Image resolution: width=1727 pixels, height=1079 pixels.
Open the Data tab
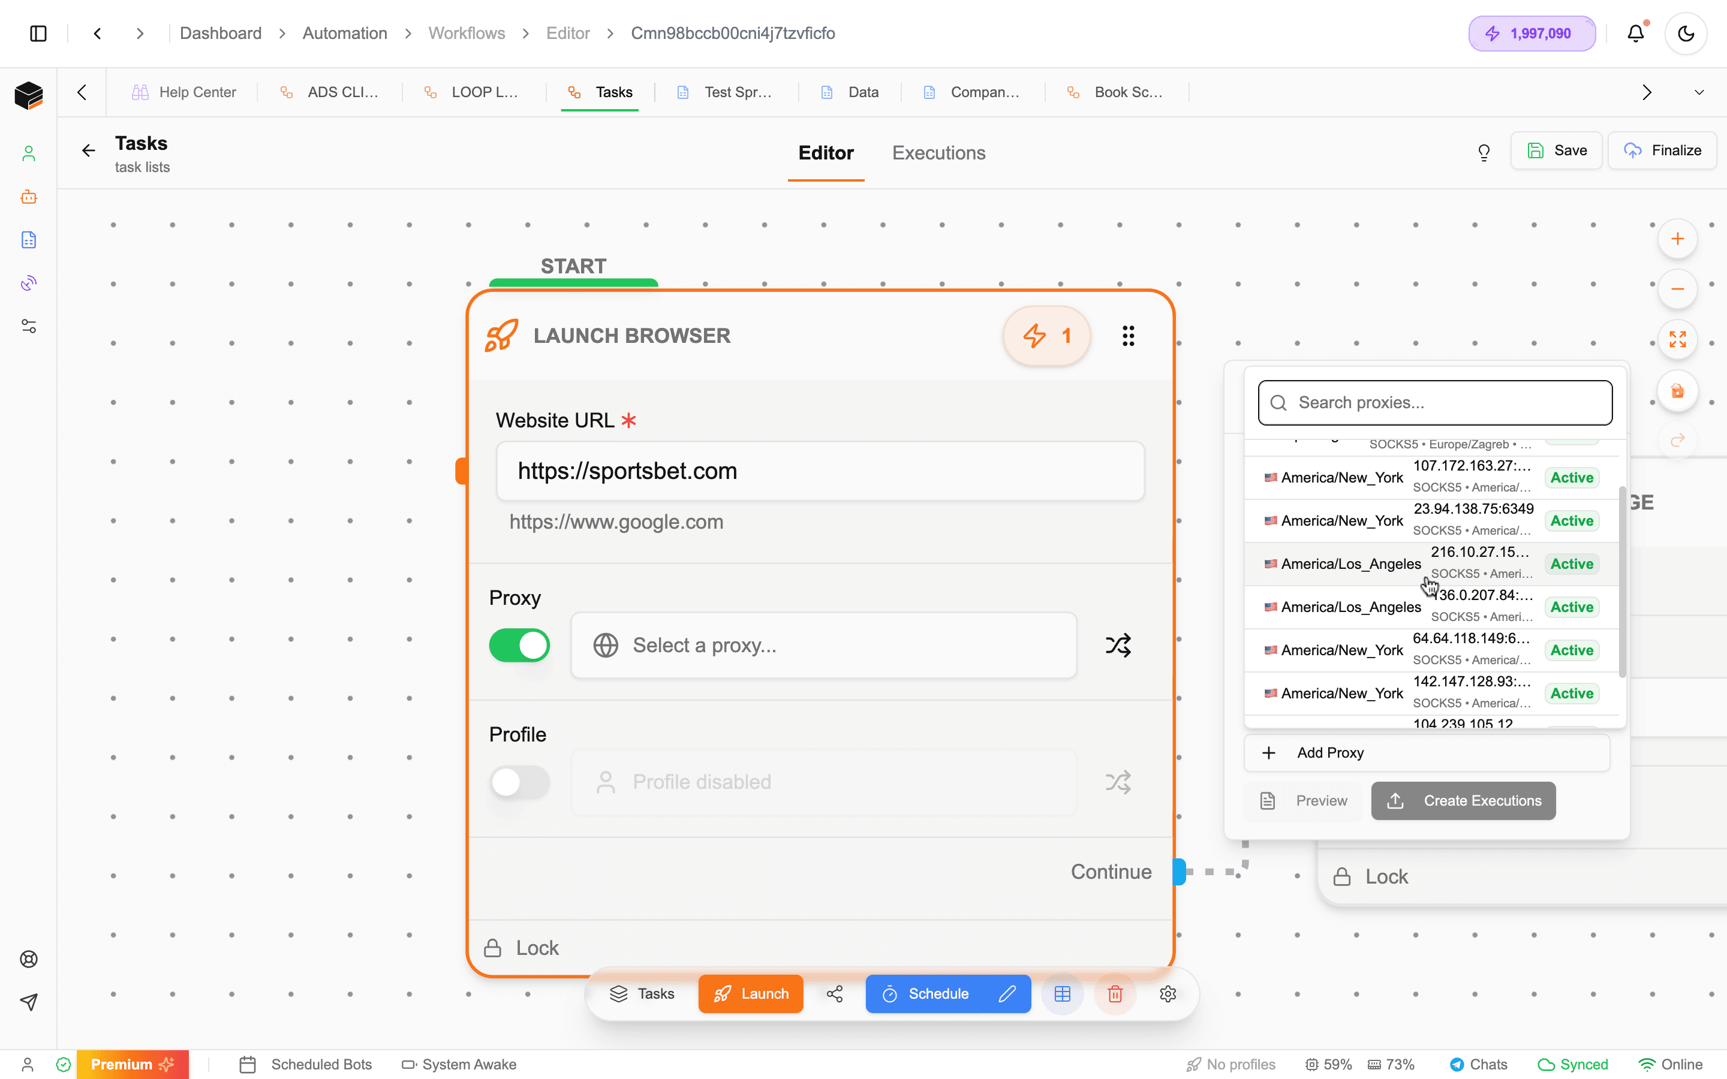pyautogui.click(x=863, y=91)
